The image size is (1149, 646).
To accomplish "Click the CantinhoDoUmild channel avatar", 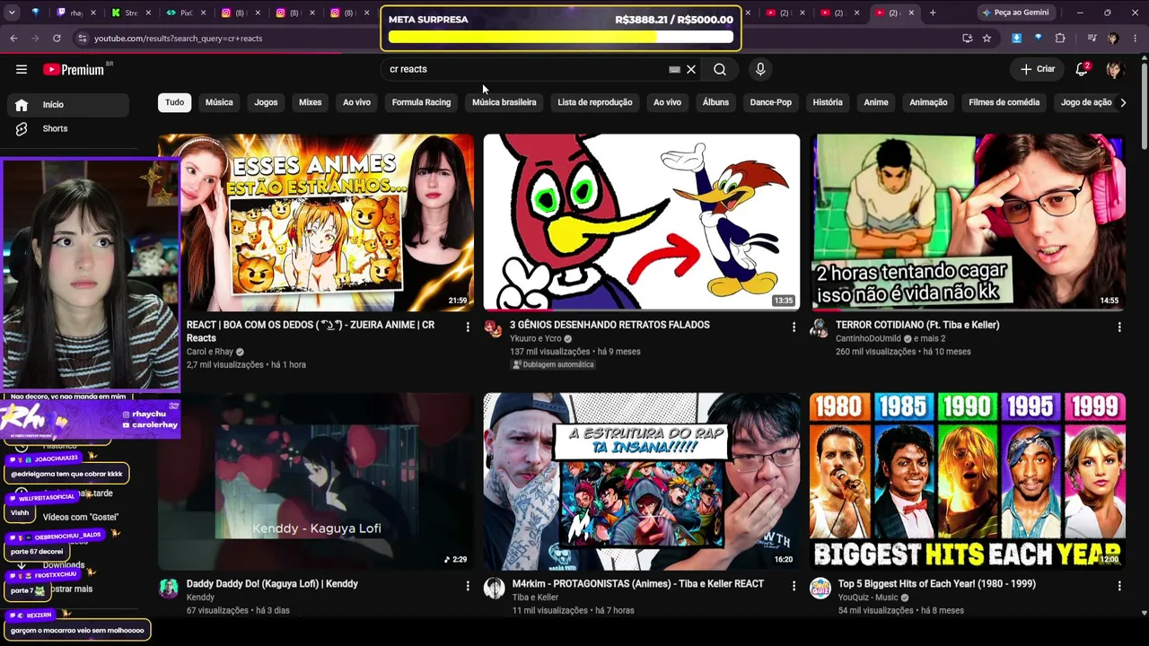I will [x=819, y=328].
